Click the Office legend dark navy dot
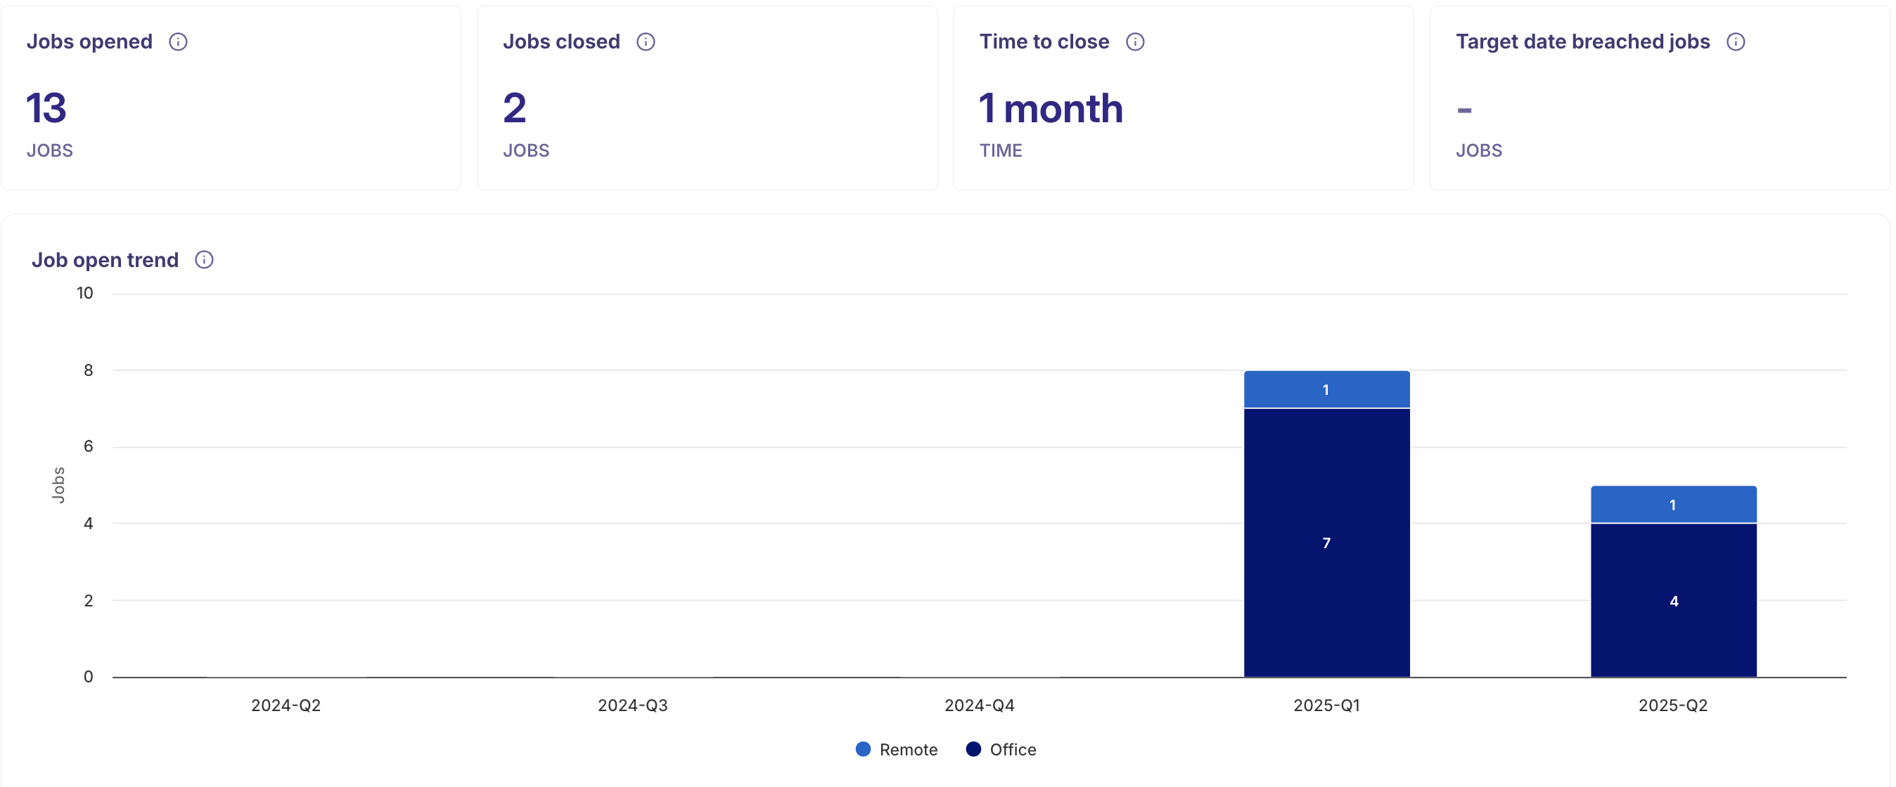The image size is (1896, 787). [x=973, y=750]
